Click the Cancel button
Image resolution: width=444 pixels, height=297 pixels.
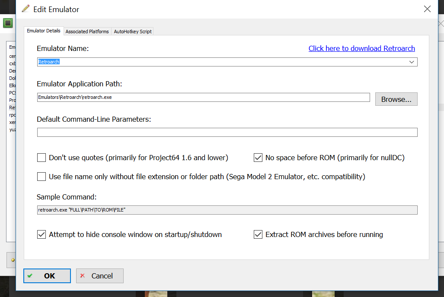pyautogui.click(x=100, y=276)
